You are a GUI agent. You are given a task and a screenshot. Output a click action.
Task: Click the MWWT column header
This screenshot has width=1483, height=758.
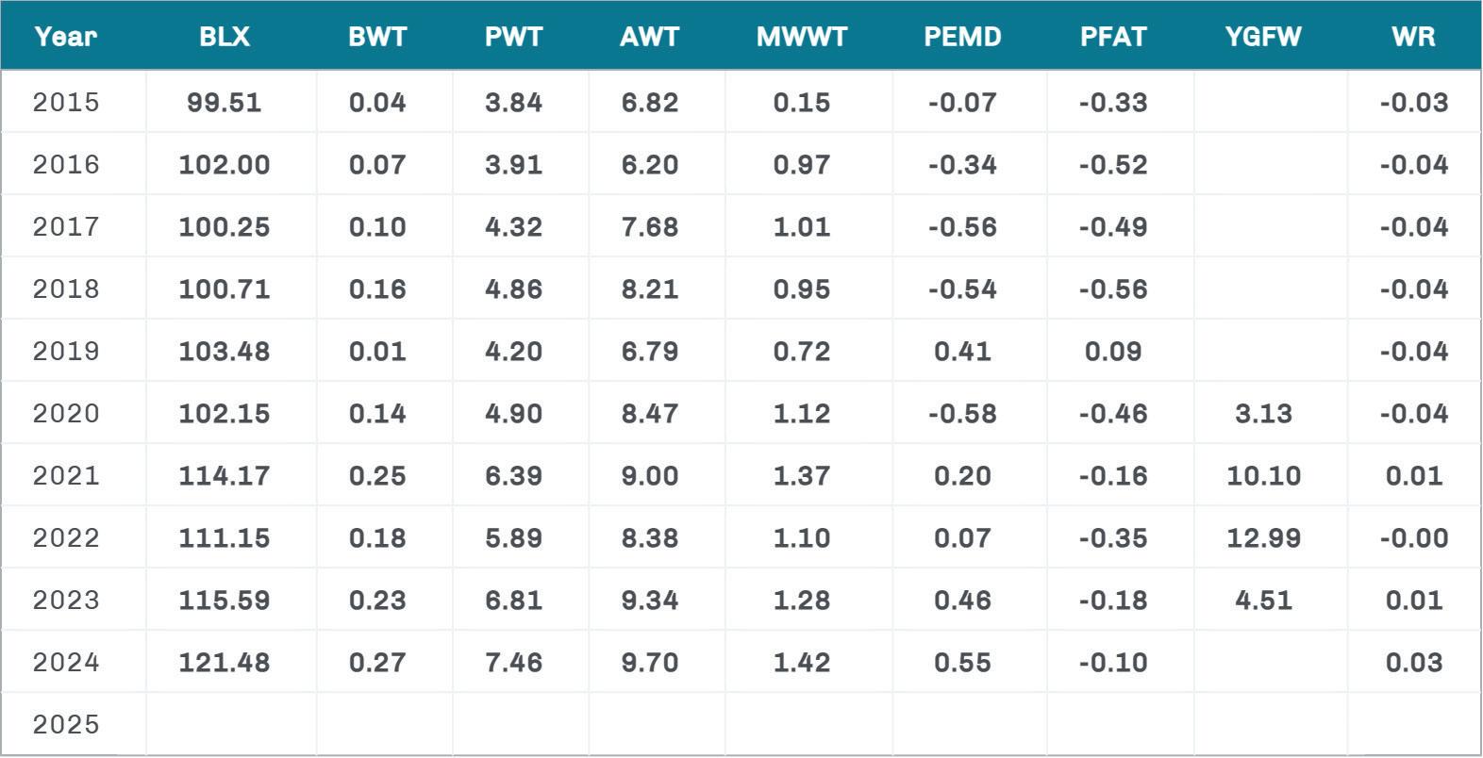802,37
